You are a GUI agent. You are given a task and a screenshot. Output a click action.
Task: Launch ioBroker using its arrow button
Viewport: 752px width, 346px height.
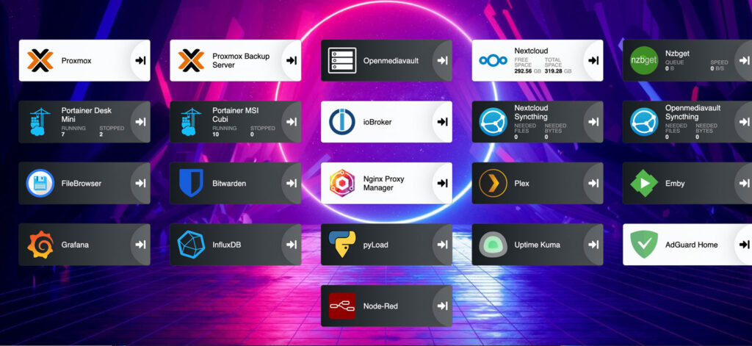[442, 122]
